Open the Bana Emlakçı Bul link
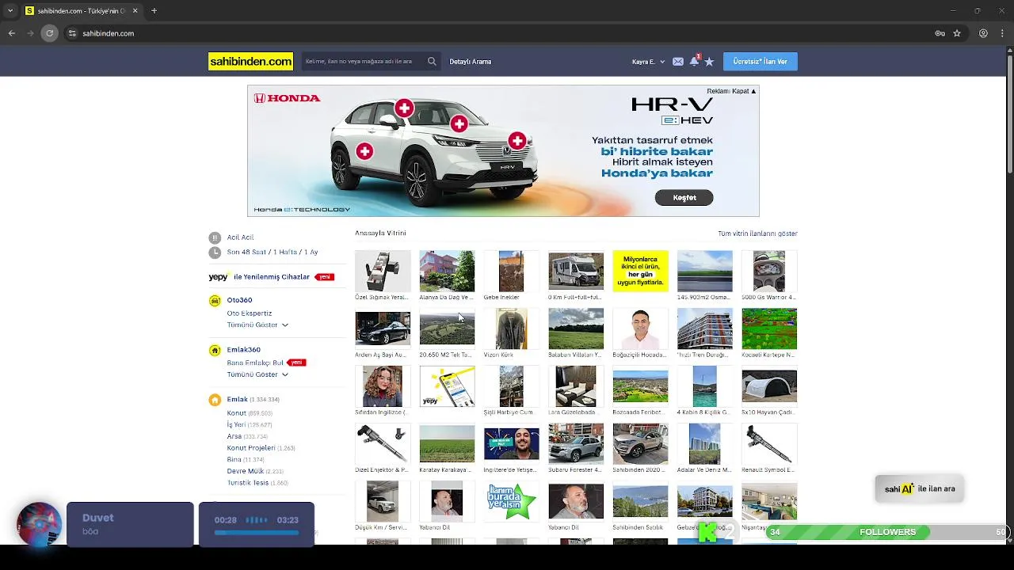Viewport: 1014px width, 570px height. click(255, 363)
